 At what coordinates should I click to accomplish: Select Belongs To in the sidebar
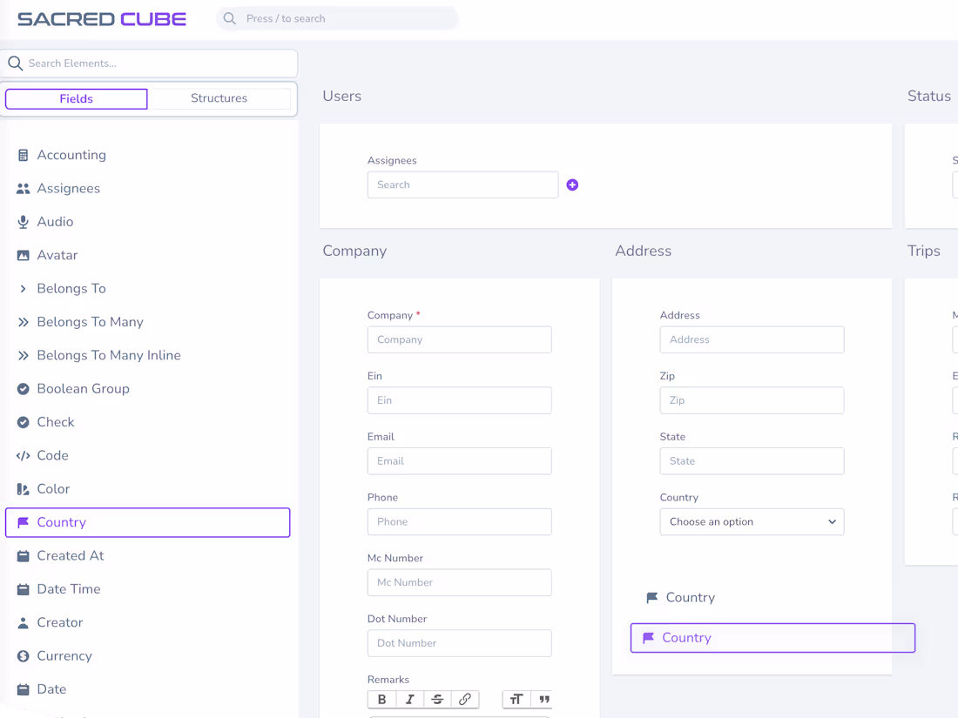[x=71, y=289]
